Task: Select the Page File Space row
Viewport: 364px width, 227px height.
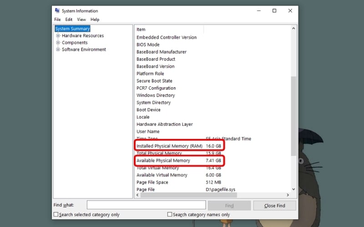Action: (212, 182)
